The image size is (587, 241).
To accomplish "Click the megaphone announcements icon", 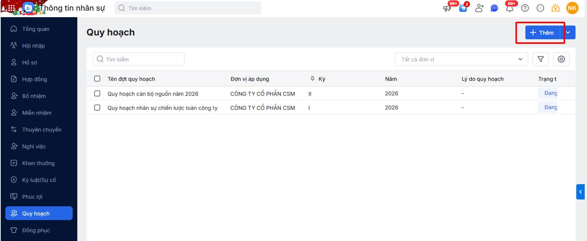I will click(x=447, y=8).
